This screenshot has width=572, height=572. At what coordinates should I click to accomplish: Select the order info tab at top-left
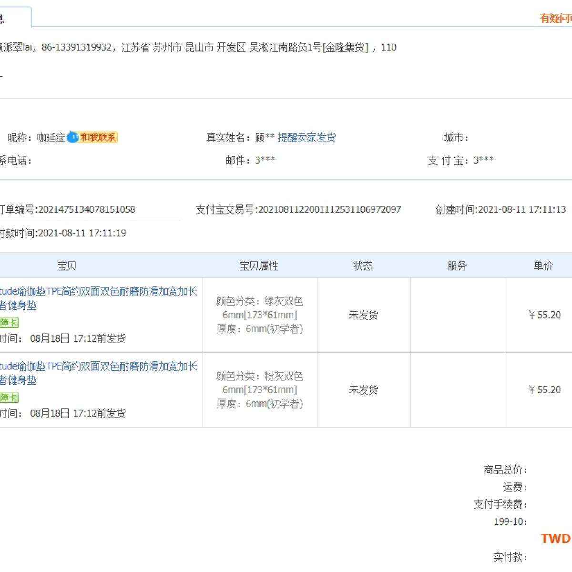[14, 18]
